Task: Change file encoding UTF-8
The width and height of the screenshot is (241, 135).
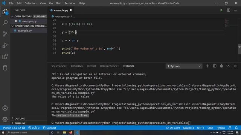Action: 201,128
